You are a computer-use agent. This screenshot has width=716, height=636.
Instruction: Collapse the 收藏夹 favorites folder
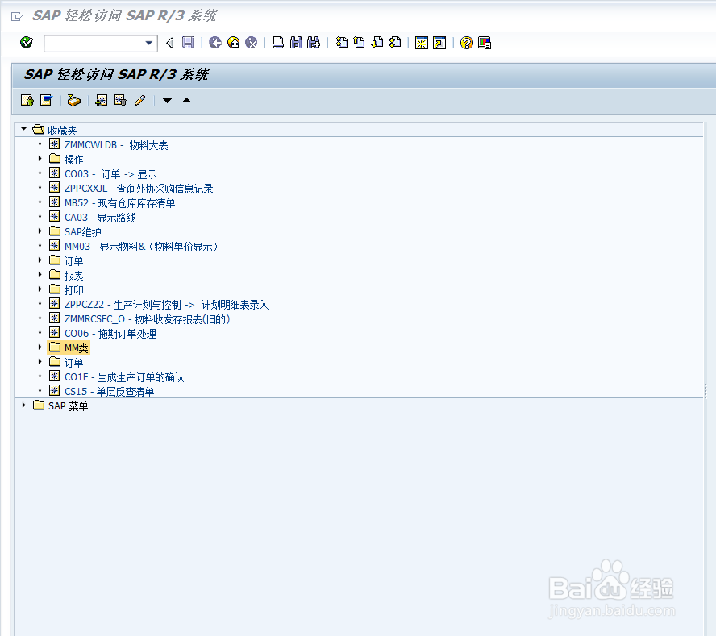click(x=23, y=129)
